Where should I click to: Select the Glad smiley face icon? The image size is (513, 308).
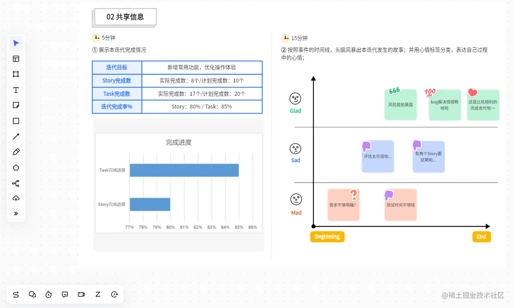[295, 98]
